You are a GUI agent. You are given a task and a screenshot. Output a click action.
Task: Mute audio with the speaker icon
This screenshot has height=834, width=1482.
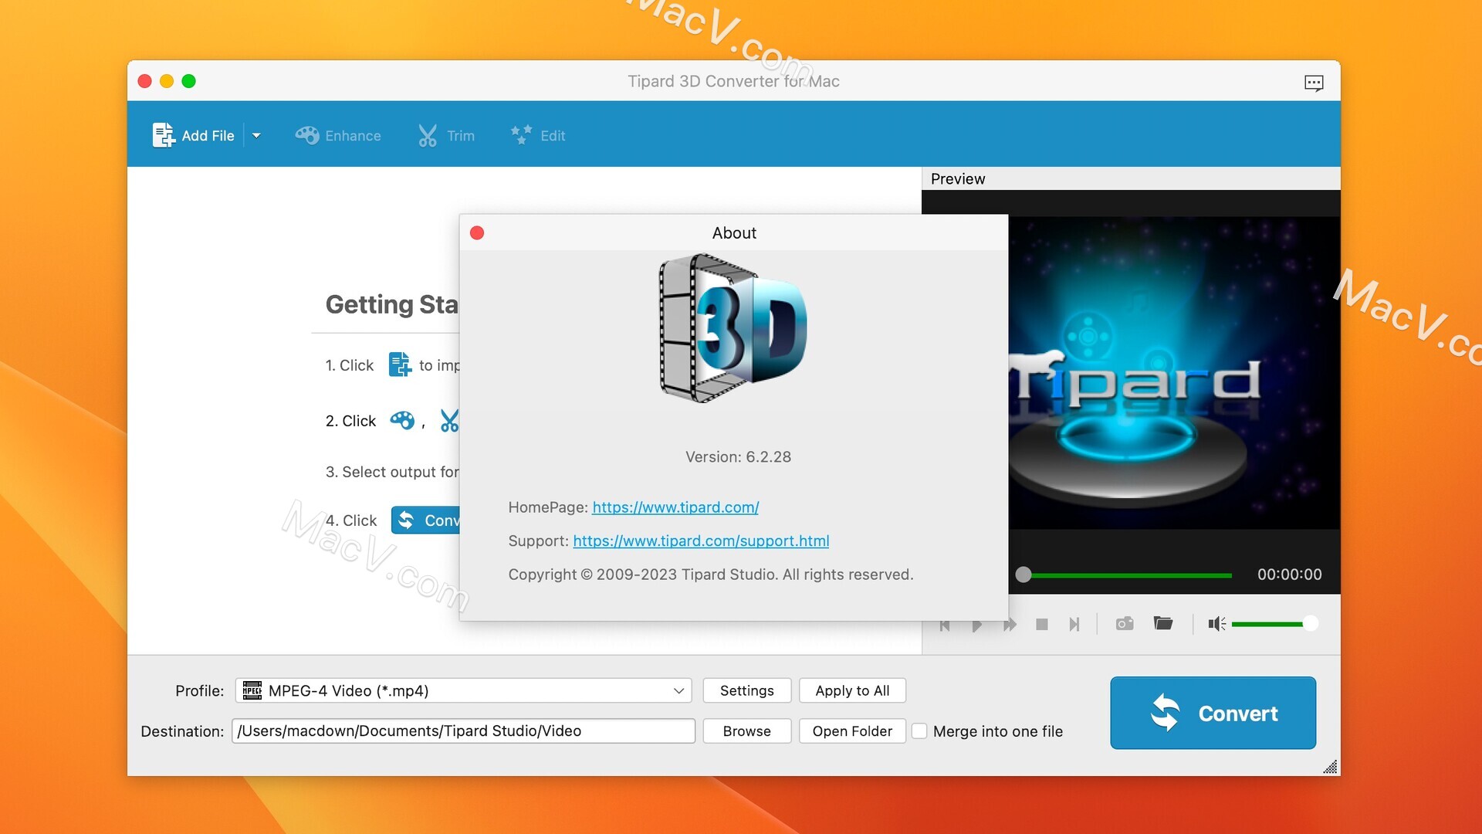click(1216, 623)
